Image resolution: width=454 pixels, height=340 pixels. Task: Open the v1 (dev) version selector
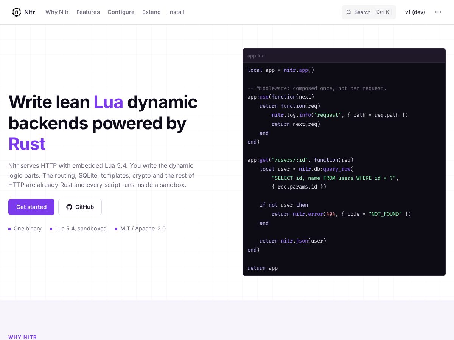coord(415,12)
